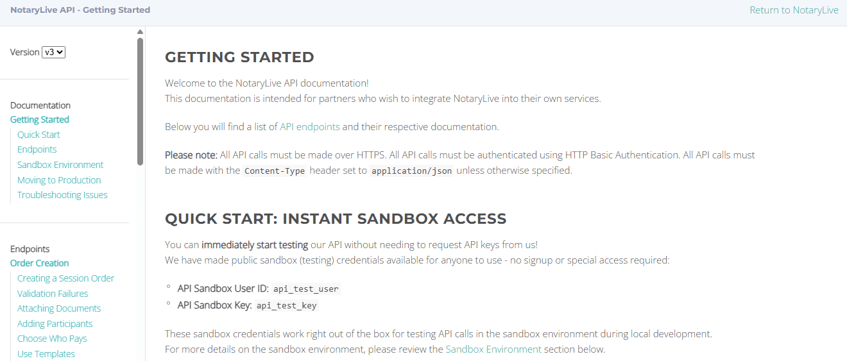The height and width of the screenshot is (361, 847).
Task: Open Troubleshooting Issues sidebar item
Action: 62,195
